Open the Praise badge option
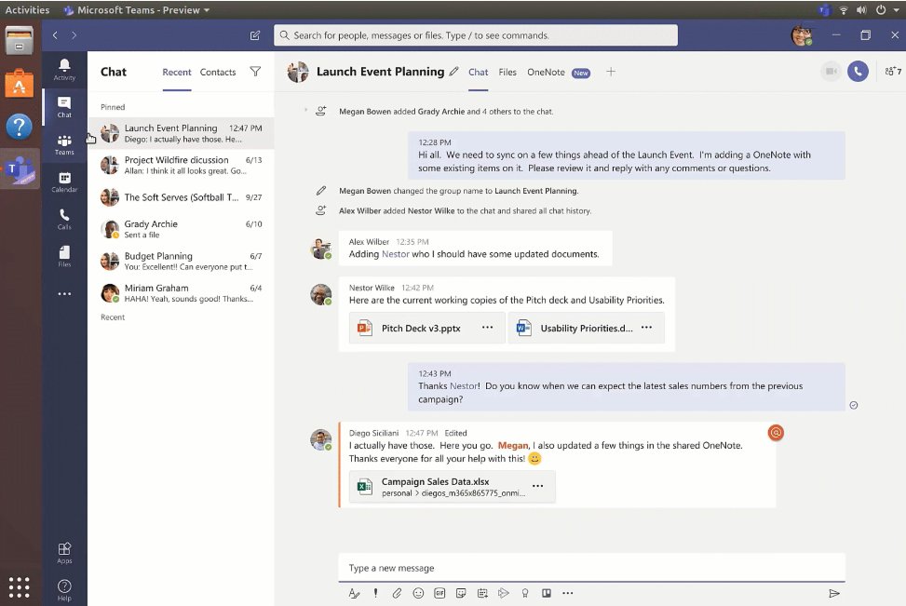This screenshot has height=606, width=906. pos(525,593)
